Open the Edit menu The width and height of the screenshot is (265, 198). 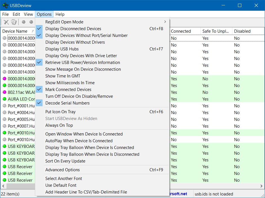pos(16,14)
